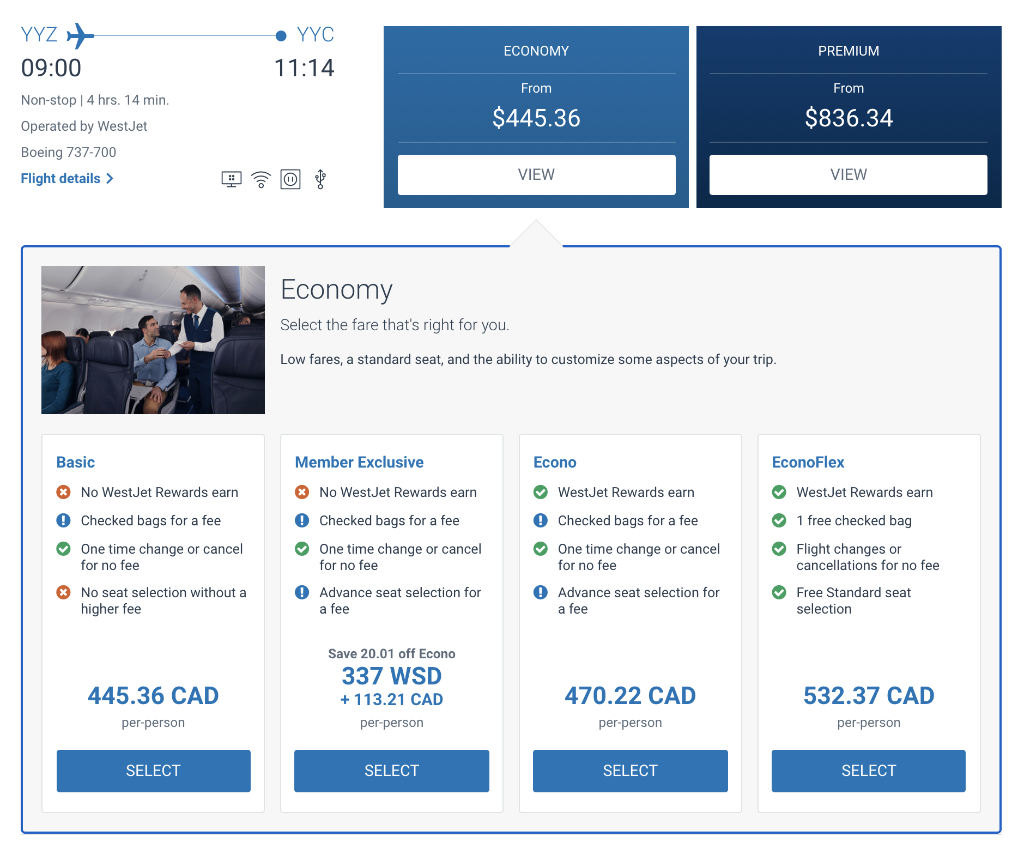Click red X for Member Exclusive rewards earn

point(302,492)
